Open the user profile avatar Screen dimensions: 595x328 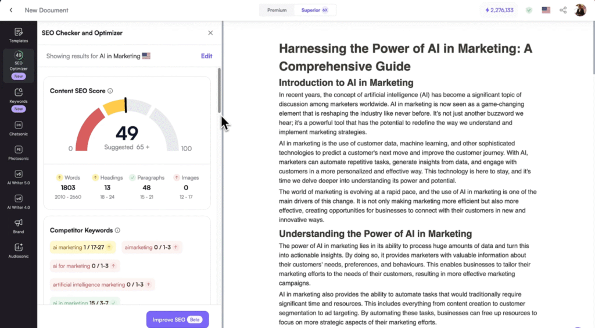point(580,10)
